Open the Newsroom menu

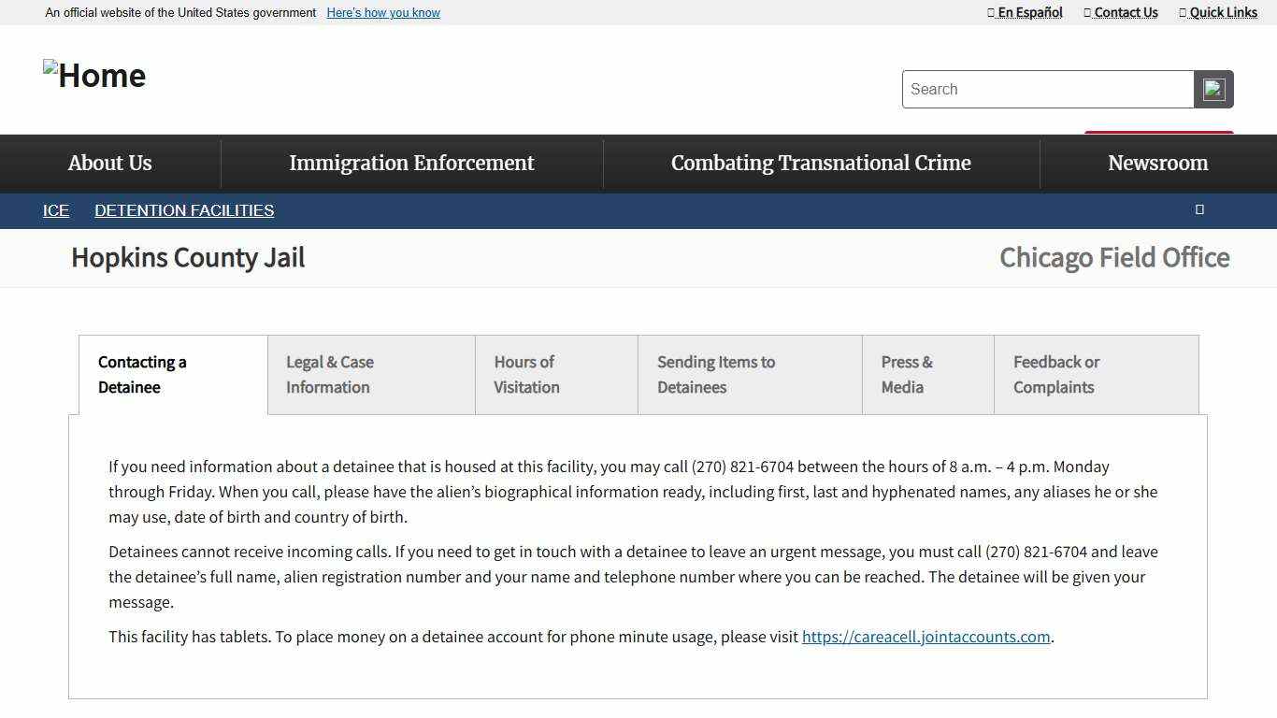click(x=1157, y=163)
